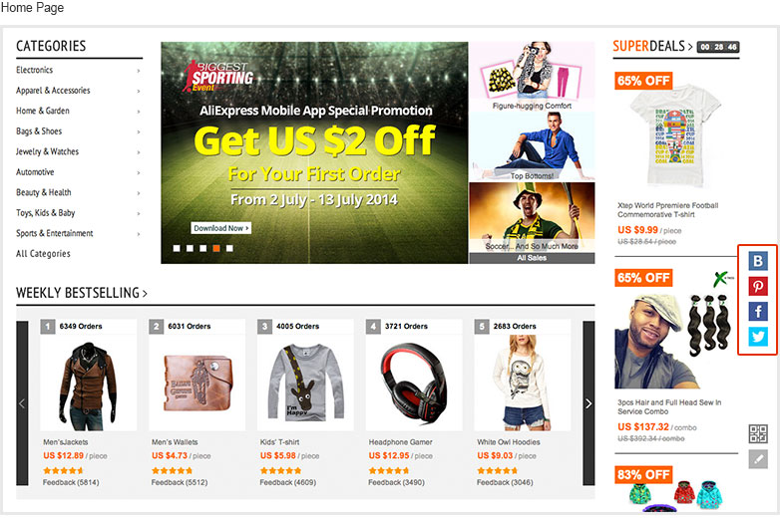This screenshot has height=518, width=780.
Task: Go to next bestselling items arrow
Action: pyautogui.click(x=588, y=402)
